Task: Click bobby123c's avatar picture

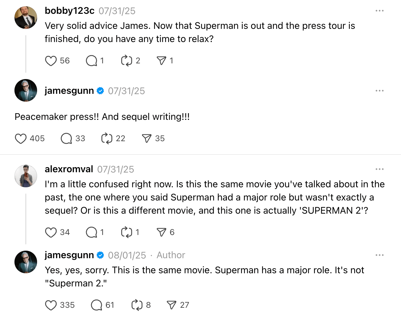Action: (x=26, y=18)
